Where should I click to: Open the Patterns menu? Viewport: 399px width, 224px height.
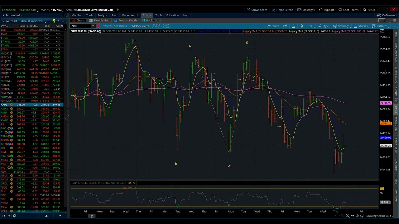[x=379, y=26]
